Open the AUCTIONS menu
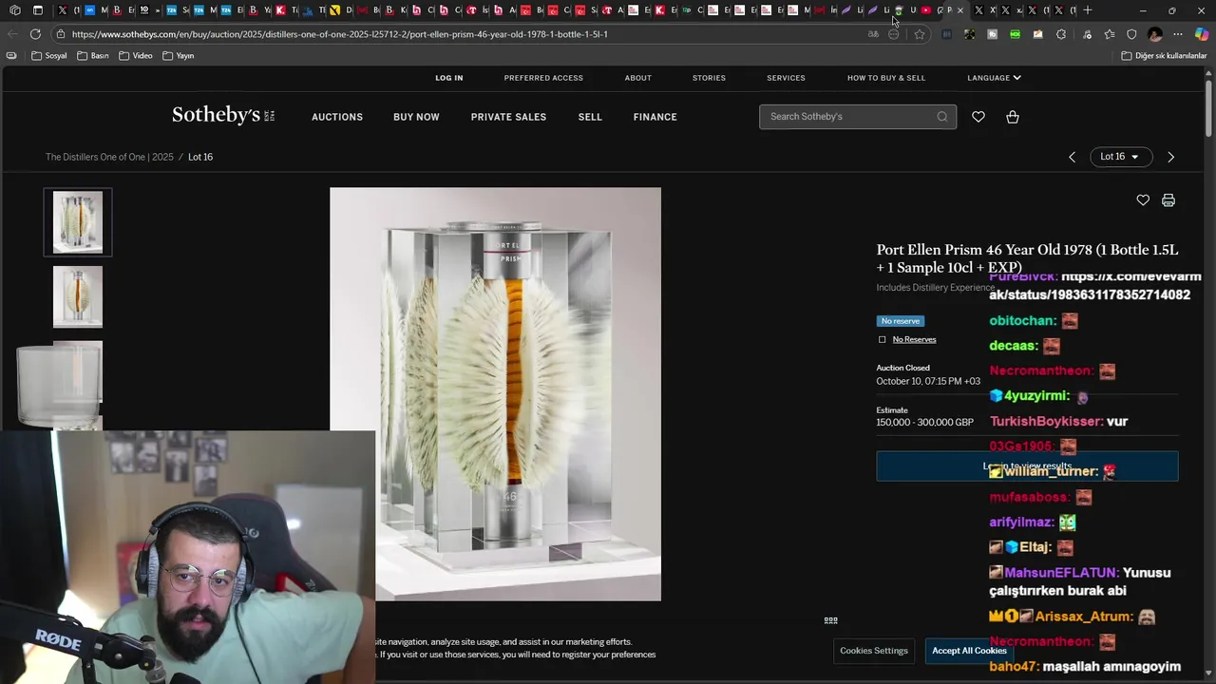The image size is (1216, 684). tap(337, 117)
